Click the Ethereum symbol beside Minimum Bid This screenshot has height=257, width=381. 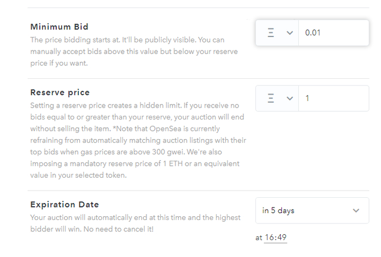(271, 33)
